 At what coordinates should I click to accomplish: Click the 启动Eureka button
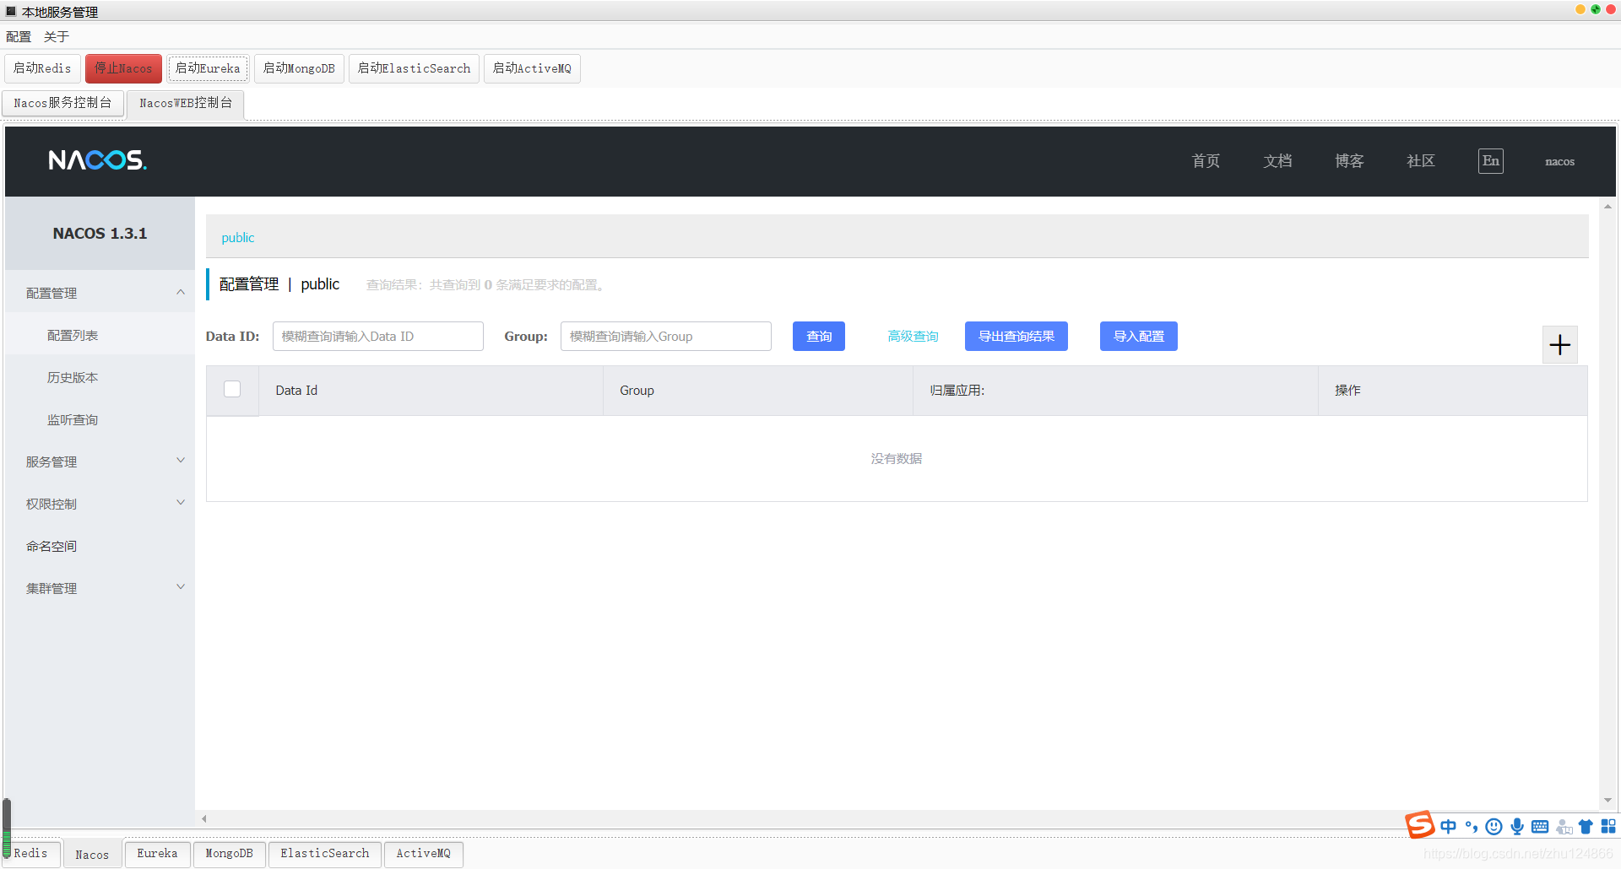(x=208, y=68)
